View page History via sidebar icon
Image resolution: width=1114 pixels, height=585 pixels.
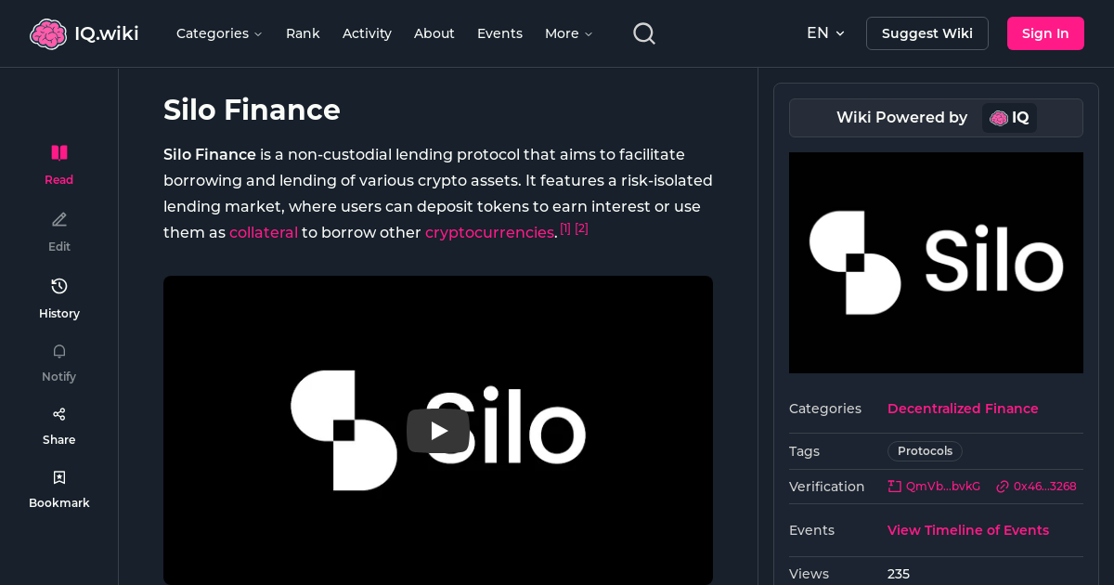58,286
